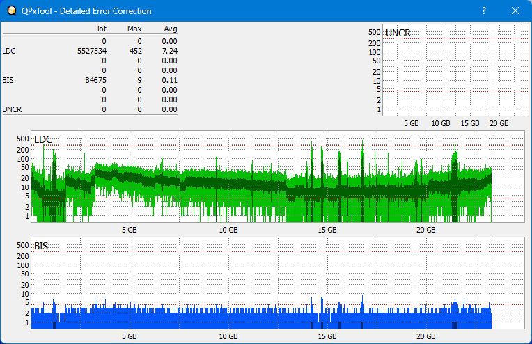Screen dimensions: 532x344
Task: Click the Max column header
Action: click(134, 29)
